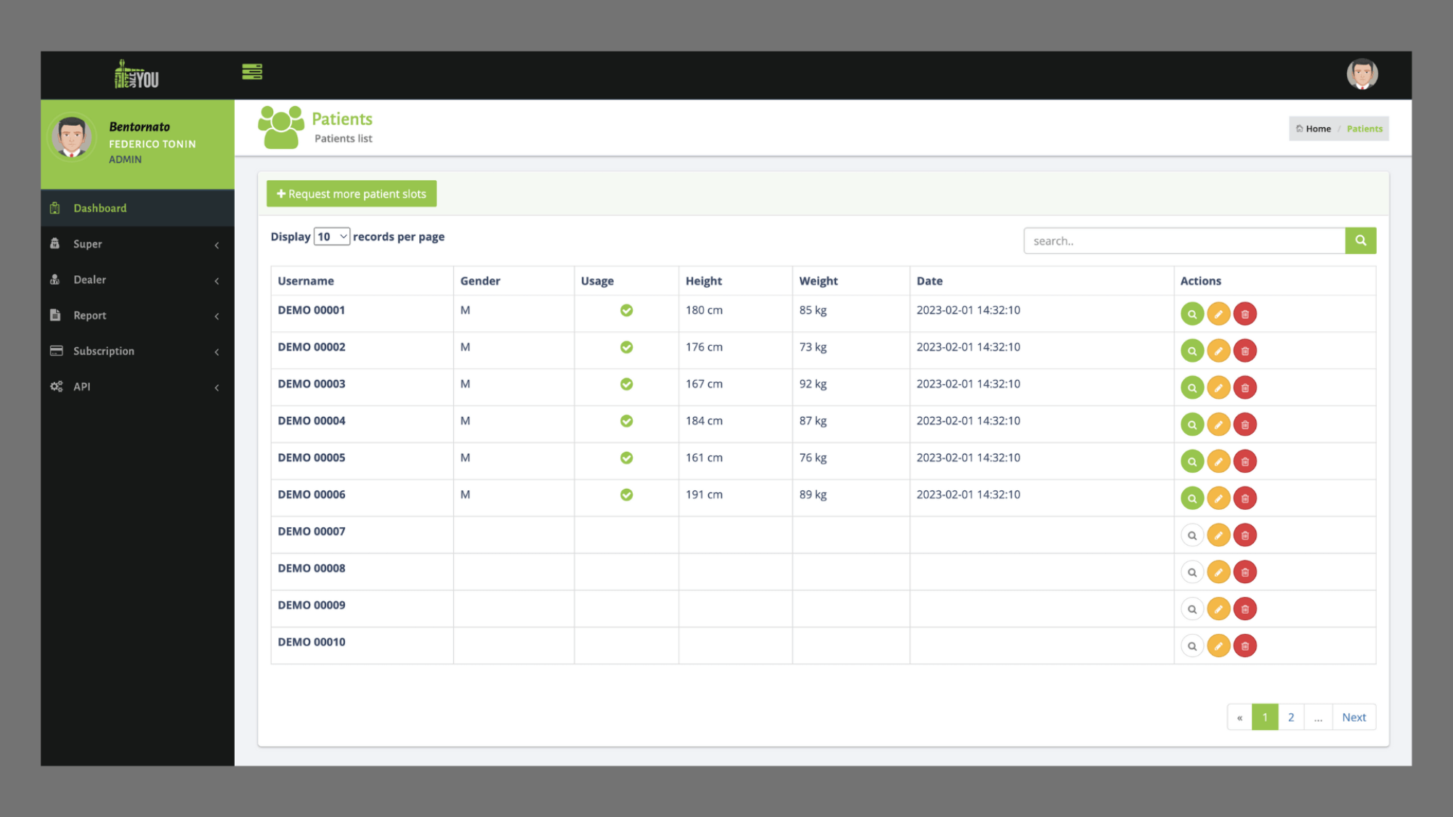Click the yellow edit pencil for DEMO 00003
Viewport: 1453px width, 817px height.
tap(1218, 388)
